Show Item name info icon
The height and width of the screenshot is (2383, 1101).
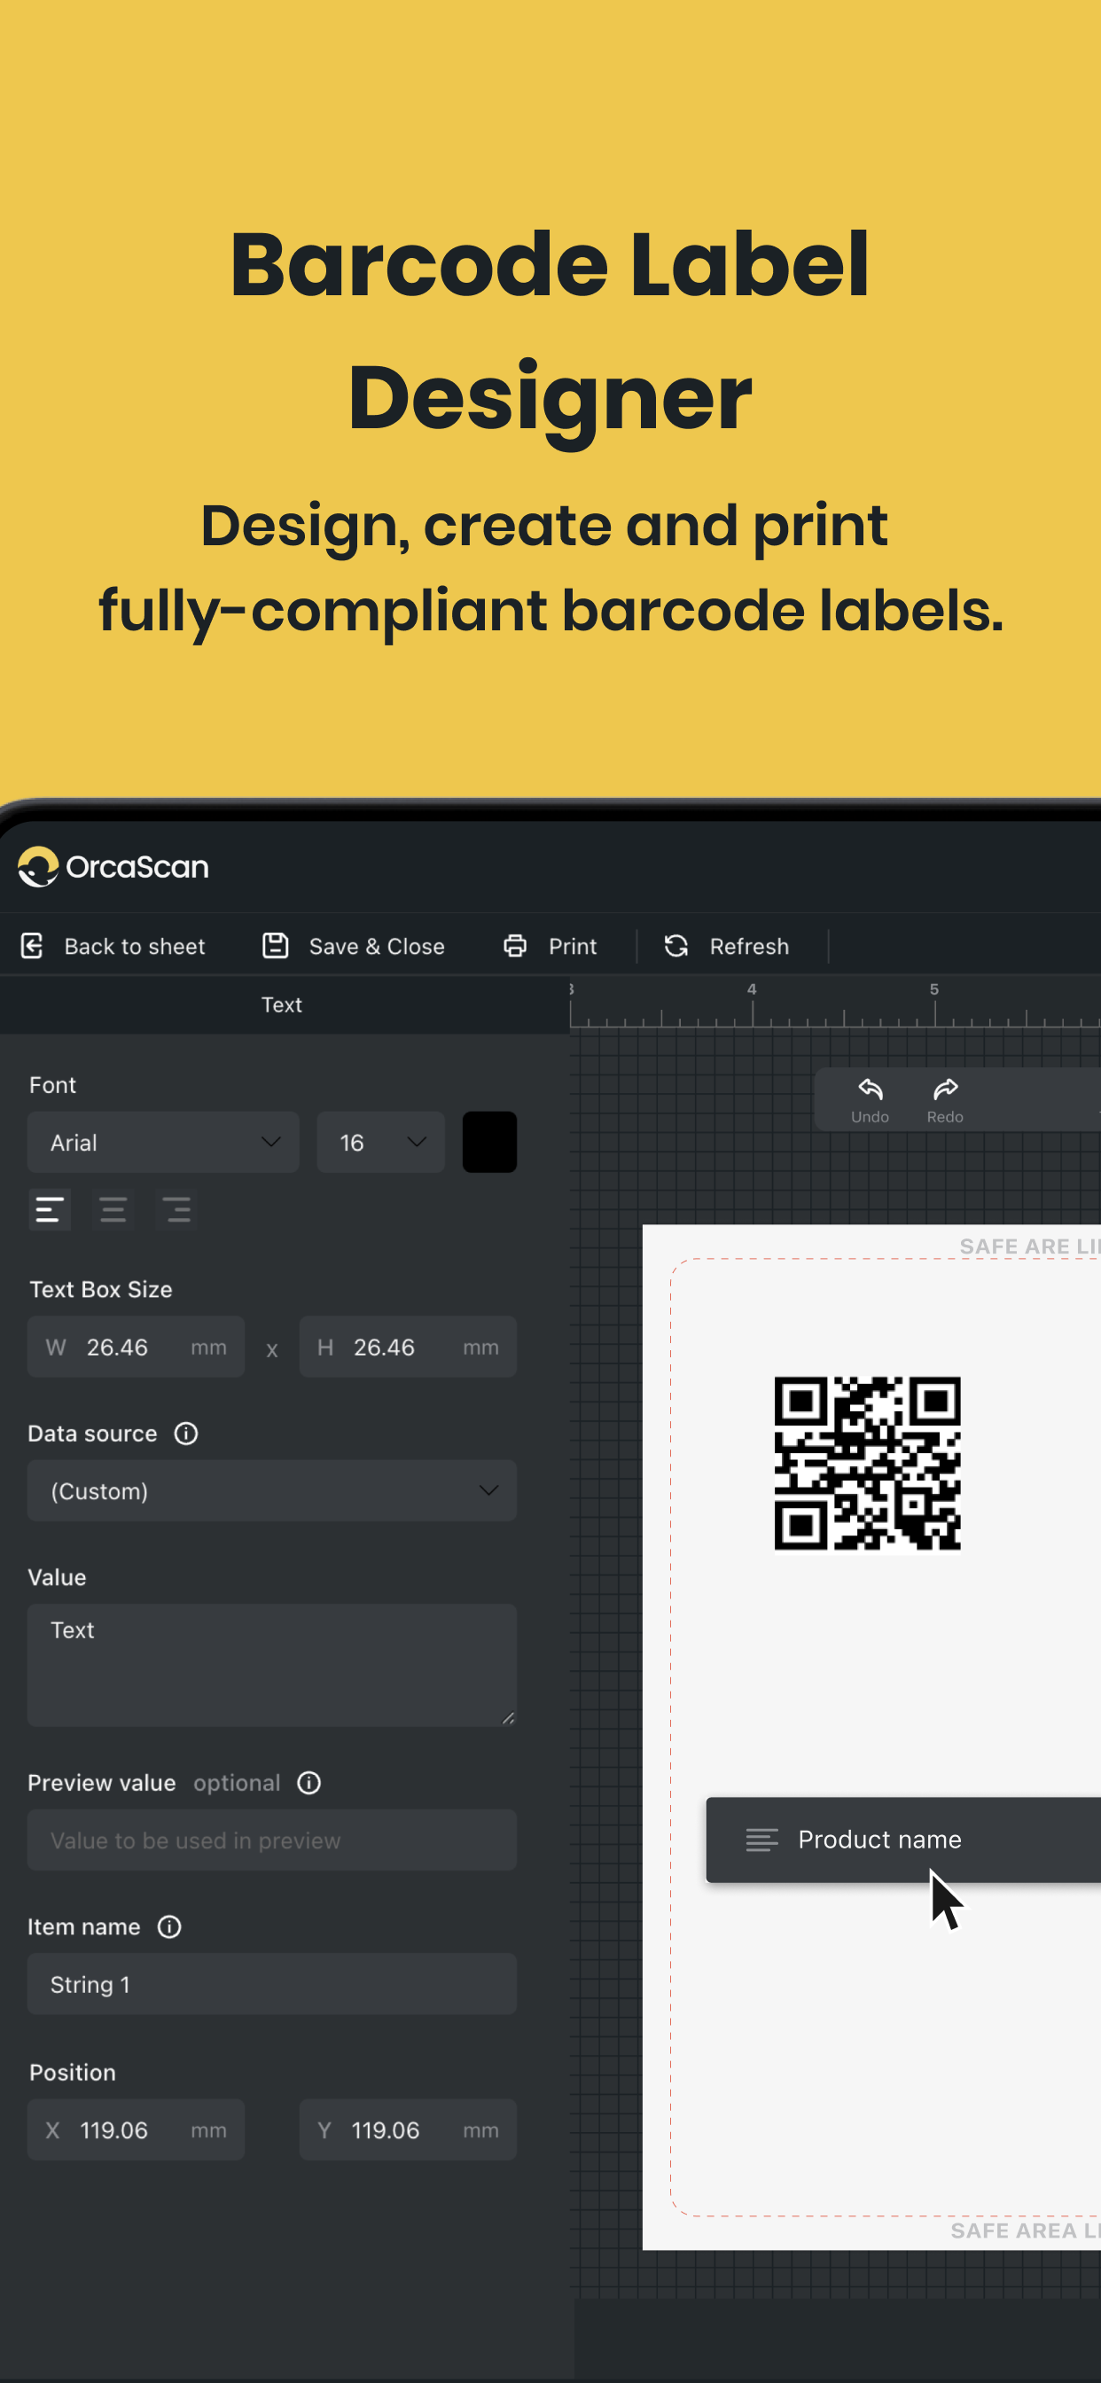pos(169,1927)
